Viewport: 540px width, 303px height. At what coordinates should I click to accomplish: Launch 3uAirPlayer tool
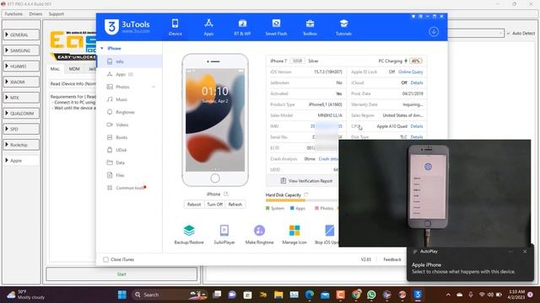coord(224,235)
